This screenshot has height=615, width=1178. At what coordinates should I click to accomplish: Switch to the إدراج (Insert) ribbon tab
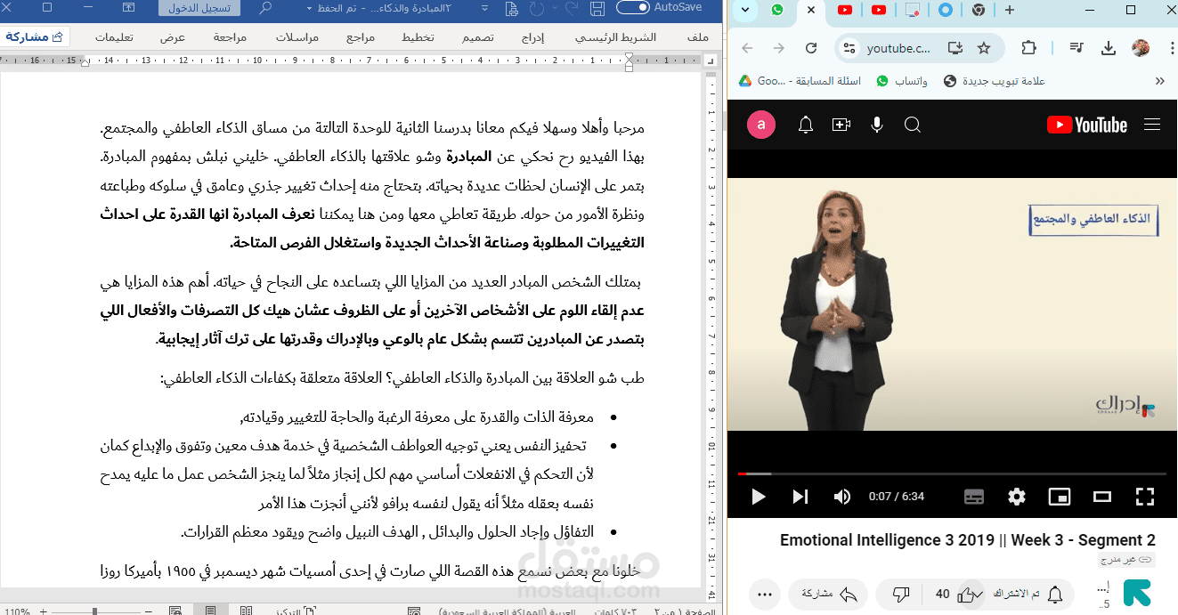533,37
